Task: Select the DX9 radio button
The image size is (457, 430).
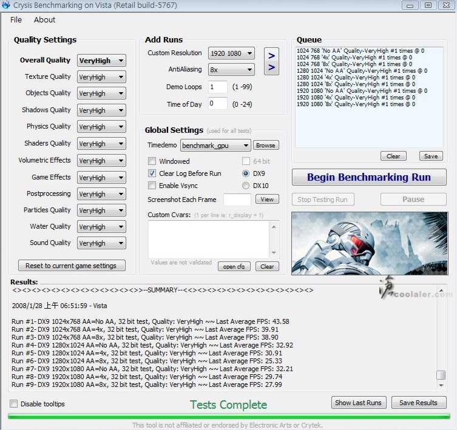Action: click(246, 173)
